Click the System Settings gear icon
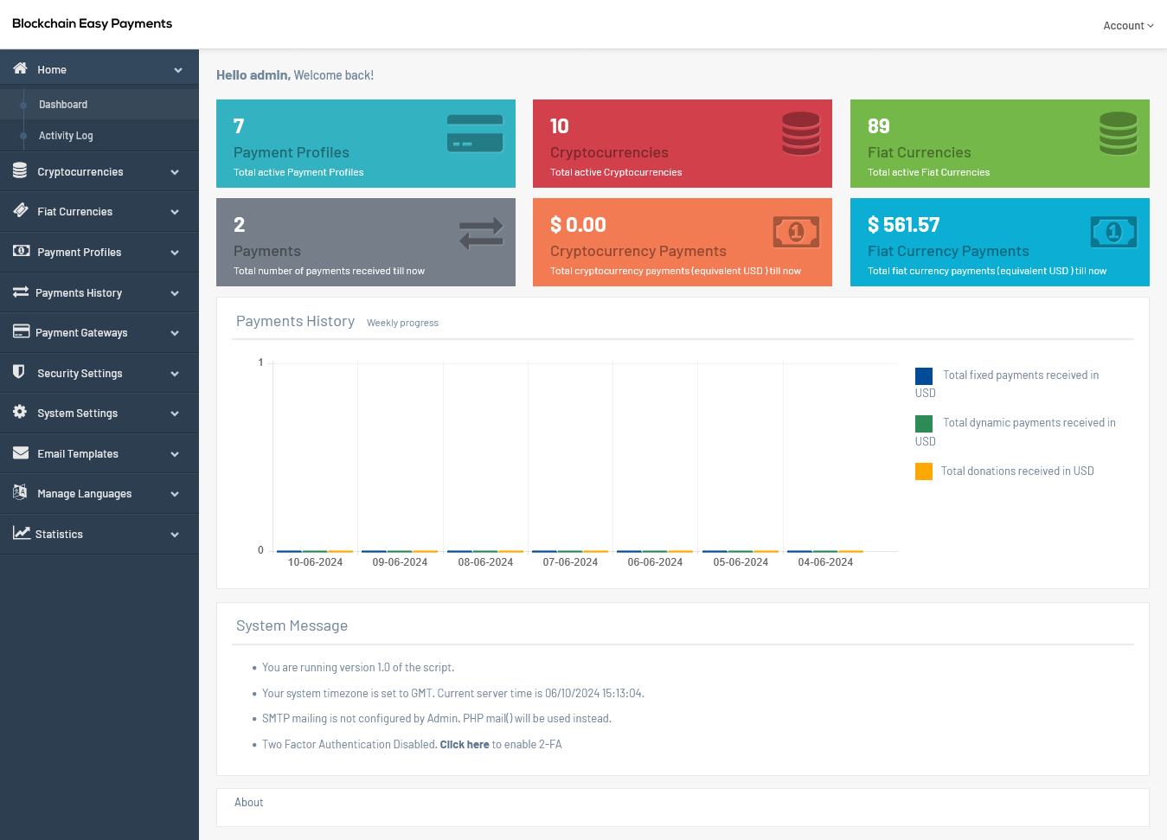 coord(20,413)
